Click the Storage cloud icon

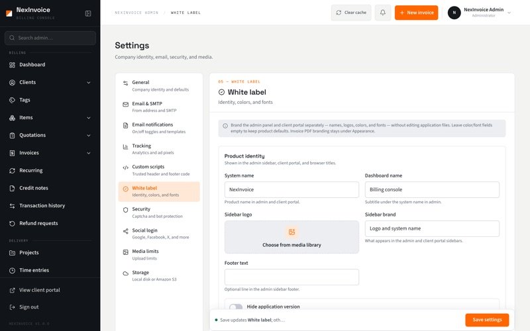point(125,273)
